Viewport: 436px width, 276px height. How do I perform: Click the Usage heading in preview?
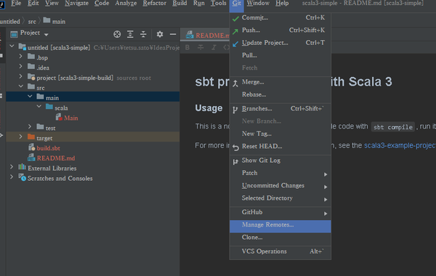pyautogui.click(x=209, y=108)
